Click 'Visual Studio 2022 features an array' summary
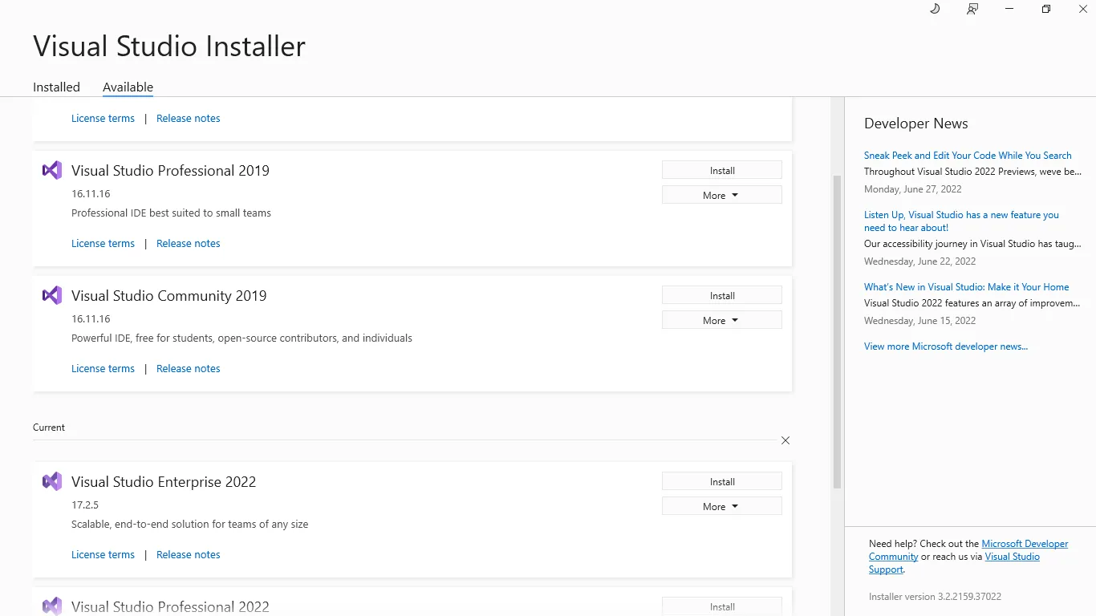 coord(972,303)
